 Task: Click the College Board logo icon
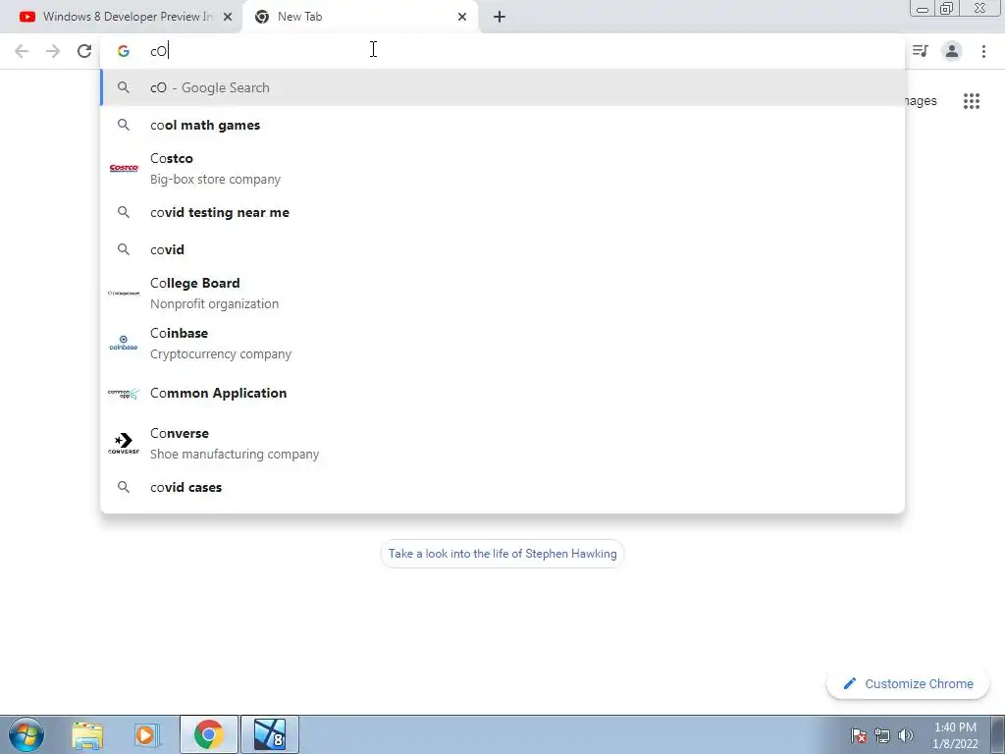click(x=124, y=293)
